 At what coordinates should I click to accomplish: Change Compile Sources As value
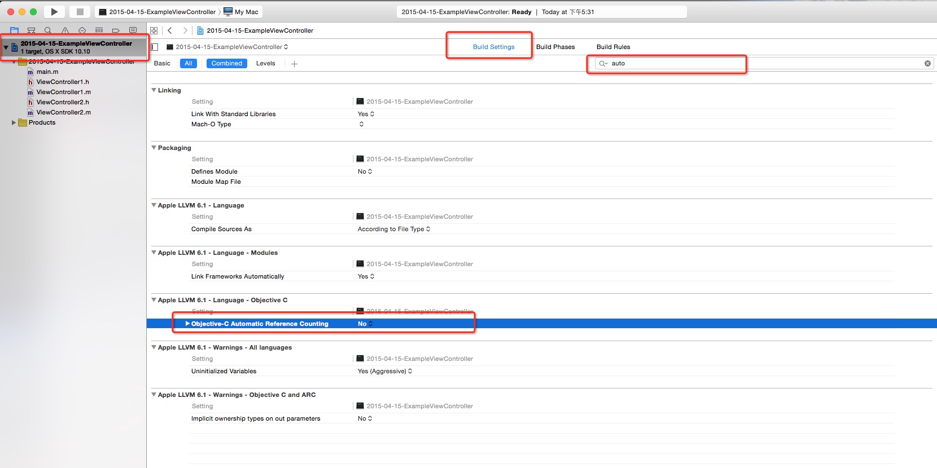(x=394, y=229)
